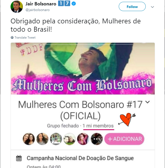Open the Campanha Nacional De Doação De Sangue event
The width and height of the screenshot is (165, 168).
[80, 158]
